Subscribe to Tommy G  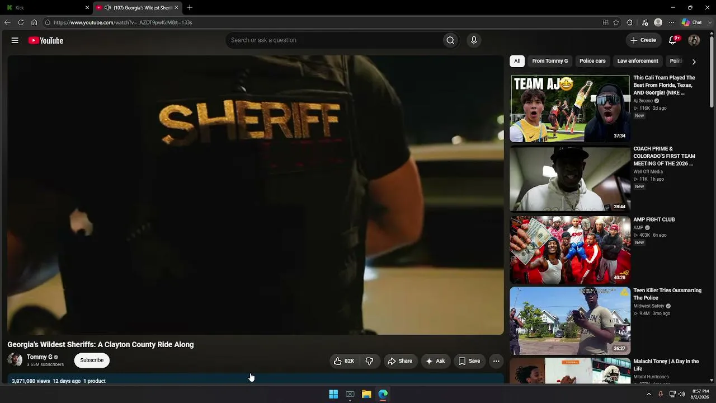[x=92, y=360]
